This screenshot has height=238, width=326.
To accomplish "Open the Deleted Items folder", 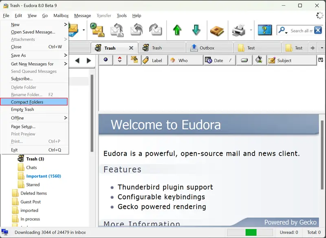I will coord(33,193).
